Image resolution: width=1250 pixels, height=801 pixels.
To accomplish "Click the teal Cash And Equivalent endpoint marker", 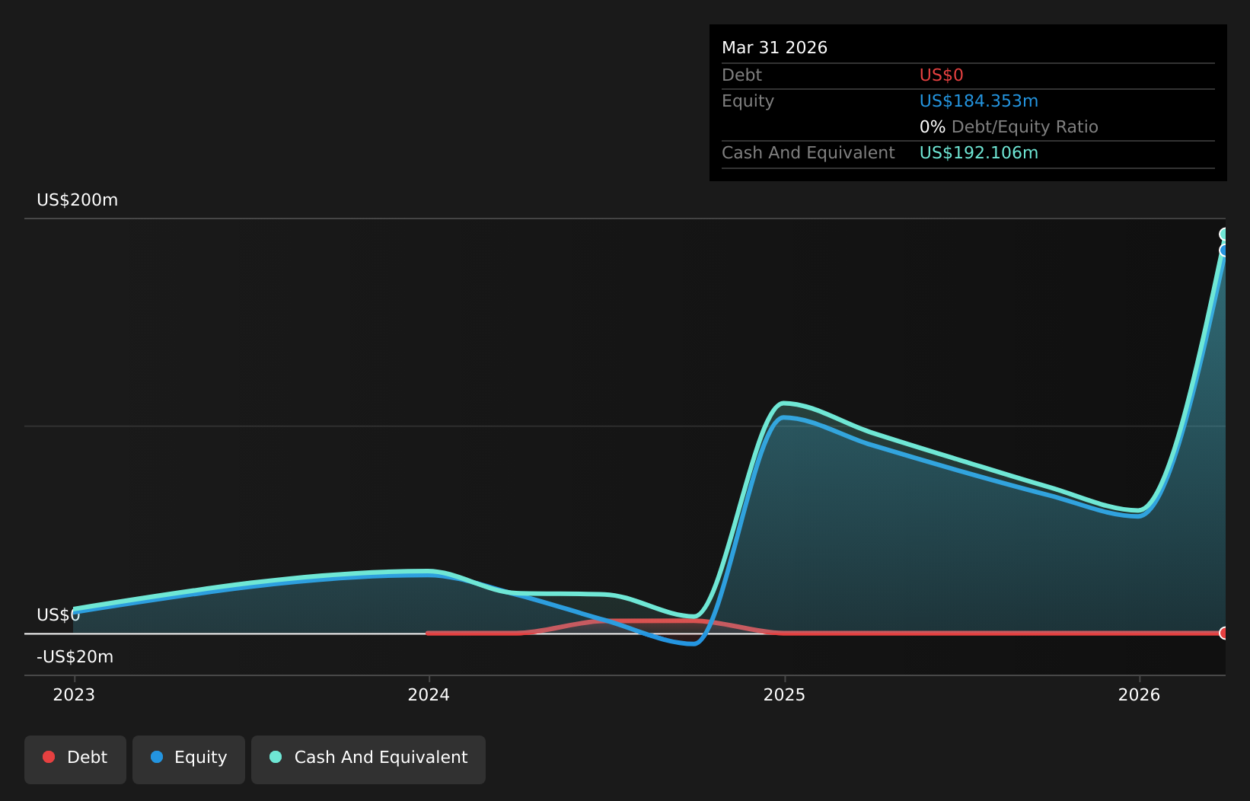I will (1224, 235).
